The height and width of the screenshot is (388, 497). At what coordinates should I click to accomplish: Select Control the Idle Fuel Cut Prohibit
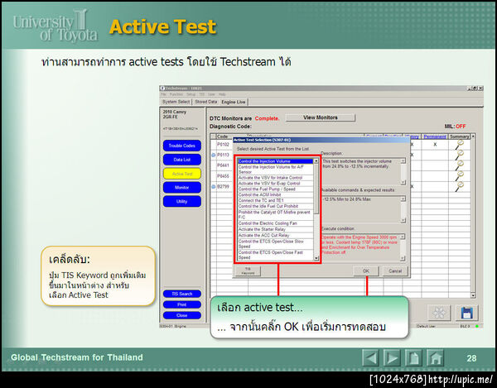(x=276, y=206)
